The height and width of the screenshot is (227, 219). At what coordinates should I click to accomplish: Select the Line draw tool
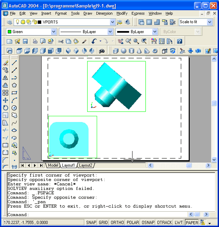(x=14, y=63)
